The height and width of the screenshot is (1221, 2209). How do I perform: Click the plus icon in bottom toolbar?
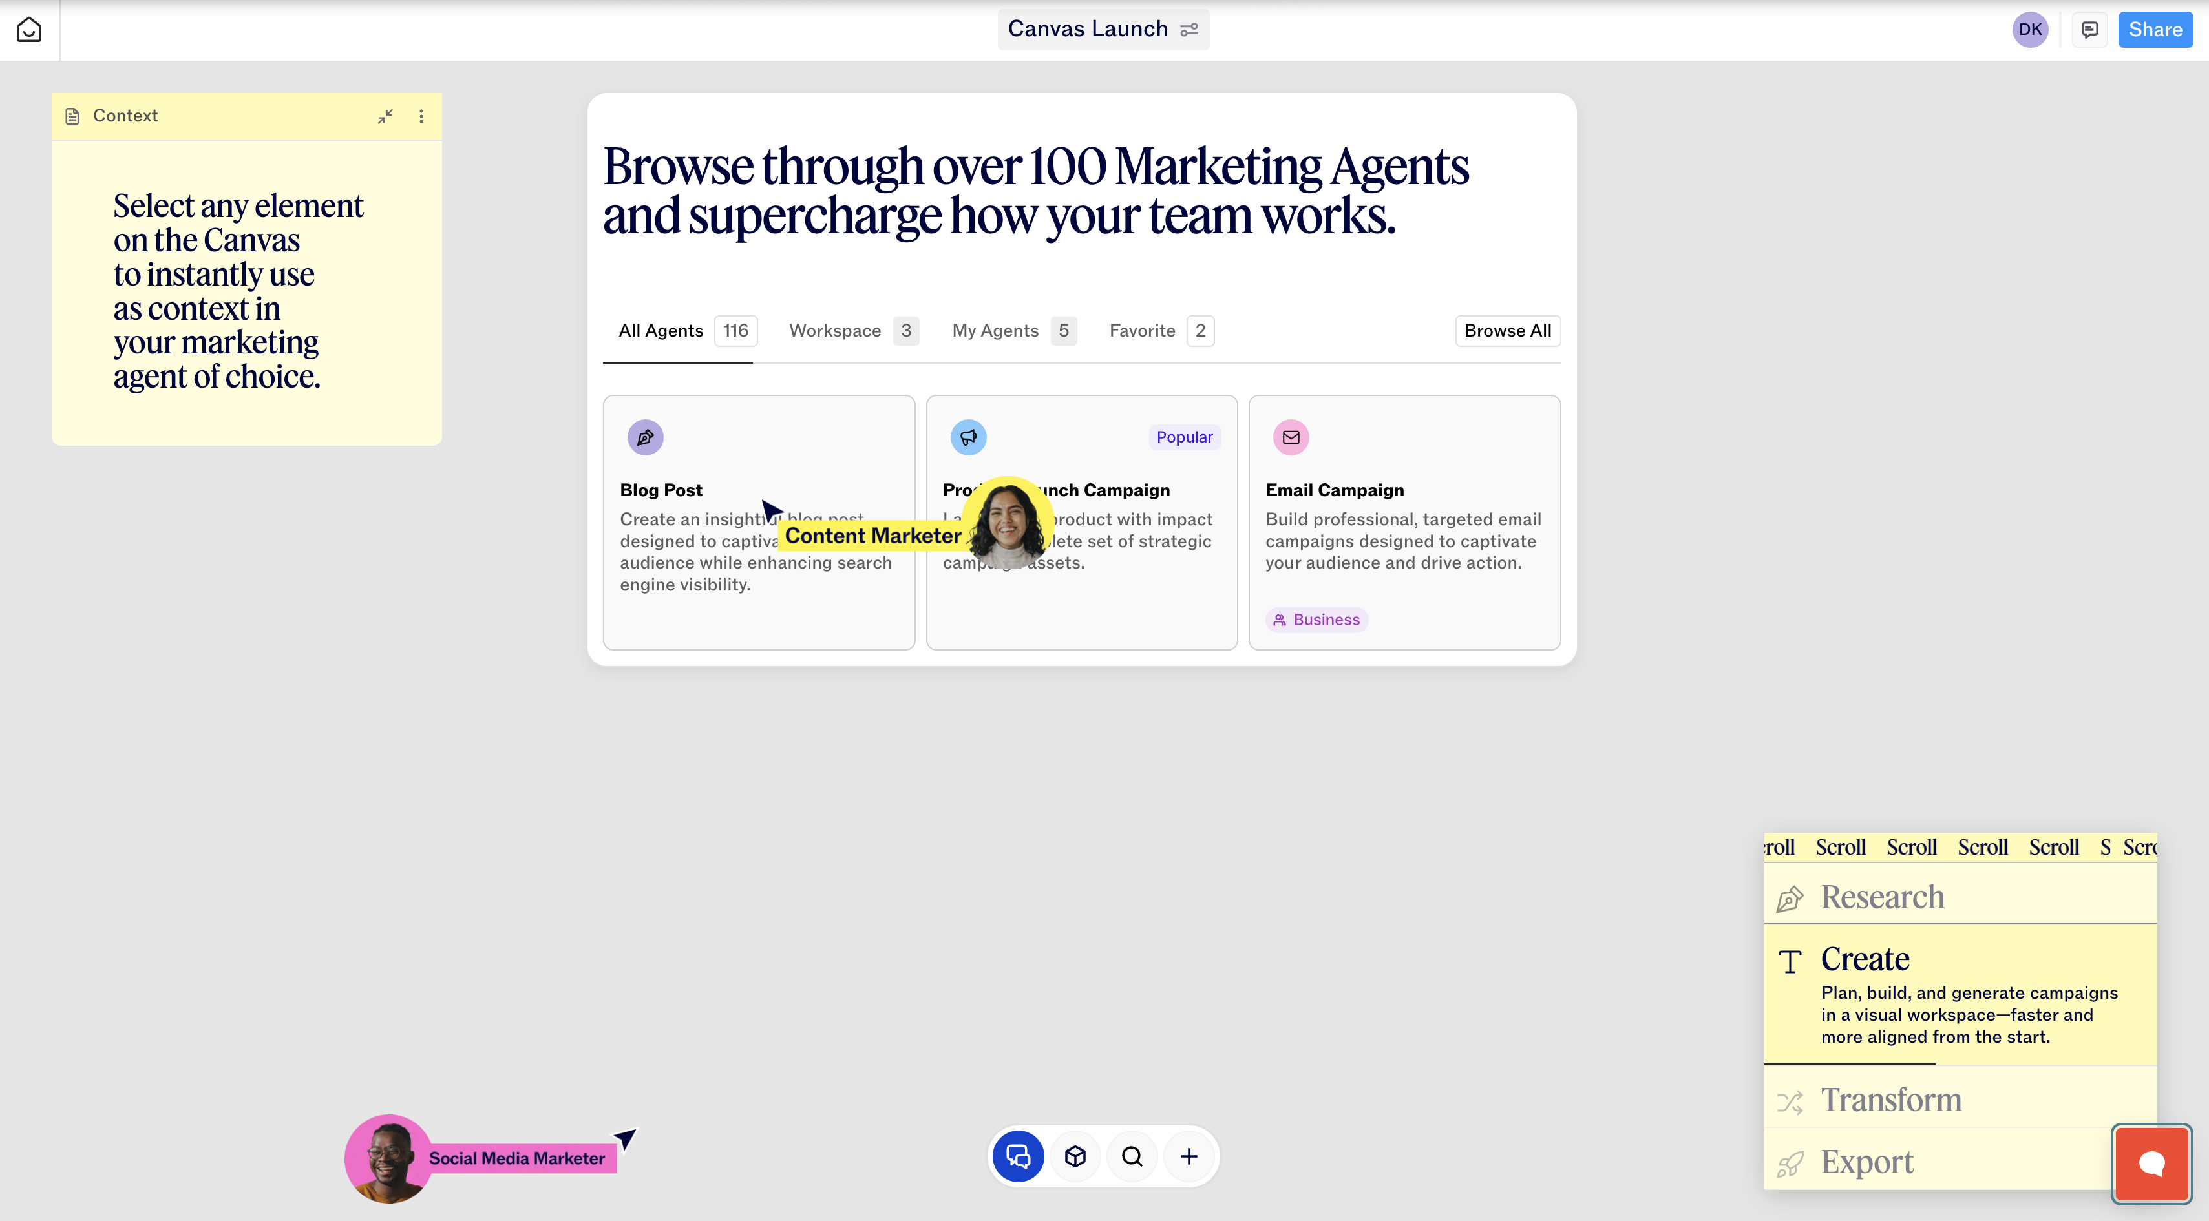point(1189,1156)
